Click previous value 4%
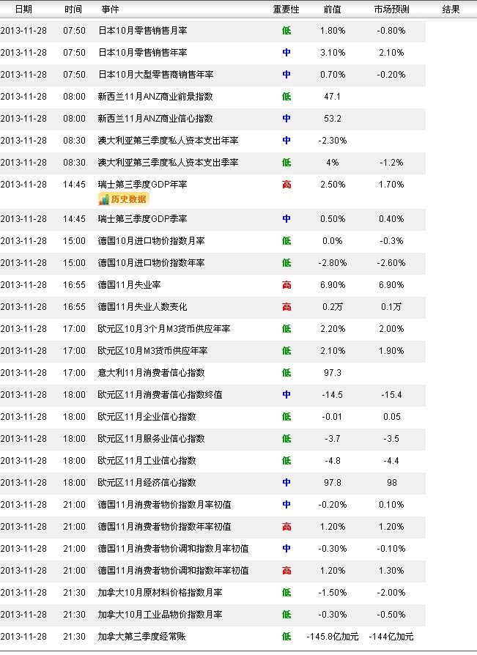Image resolution: width=477 pixels, height=655 pixels. [x=333, y=163]
